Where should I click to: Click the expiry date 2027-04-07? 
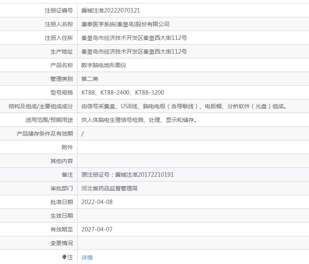pos(97,229)
